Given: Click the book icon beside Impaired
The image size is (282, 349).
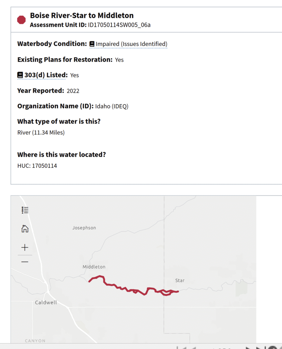Looking at the screenshot, I should (92, 44).
